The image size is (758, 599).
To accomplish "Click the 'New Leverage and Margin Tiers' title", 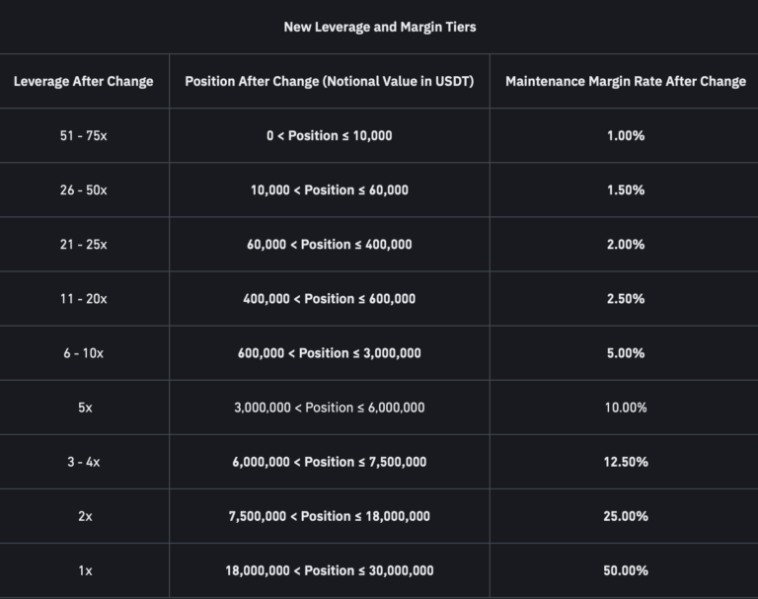I will 379,27.
